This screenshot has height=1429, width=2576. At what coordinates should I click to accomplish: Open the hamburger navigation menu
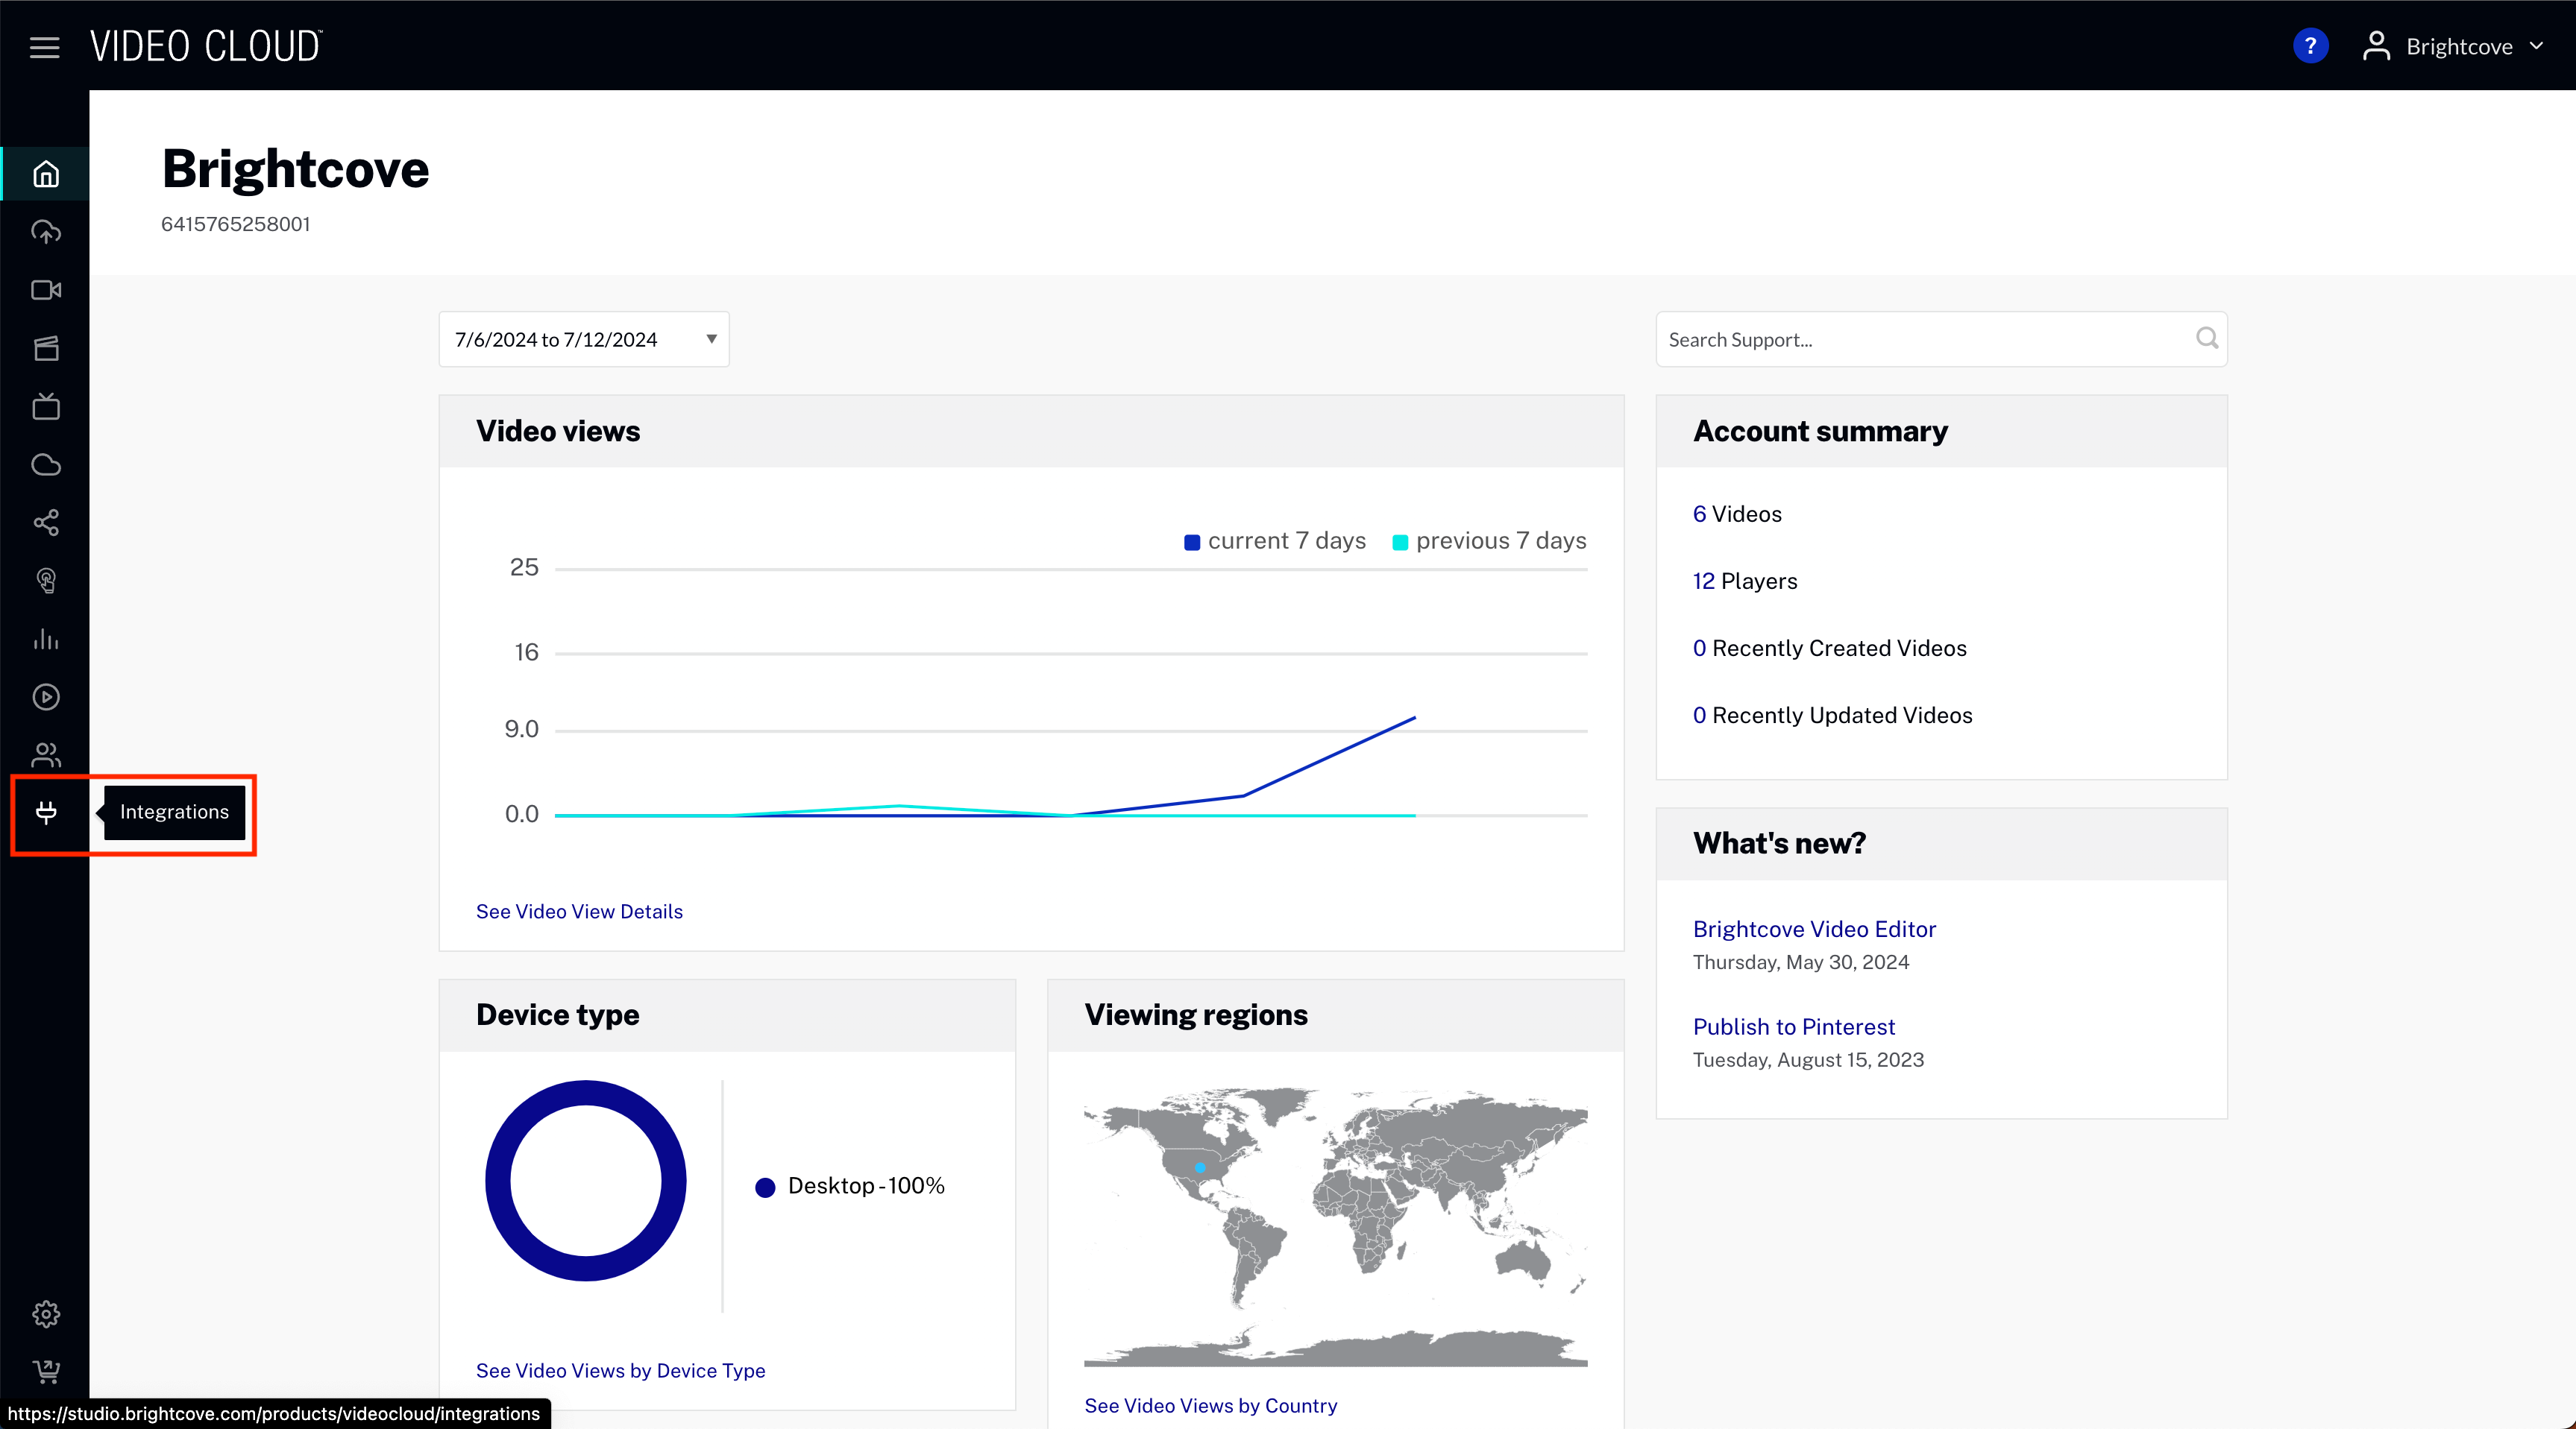44,47
